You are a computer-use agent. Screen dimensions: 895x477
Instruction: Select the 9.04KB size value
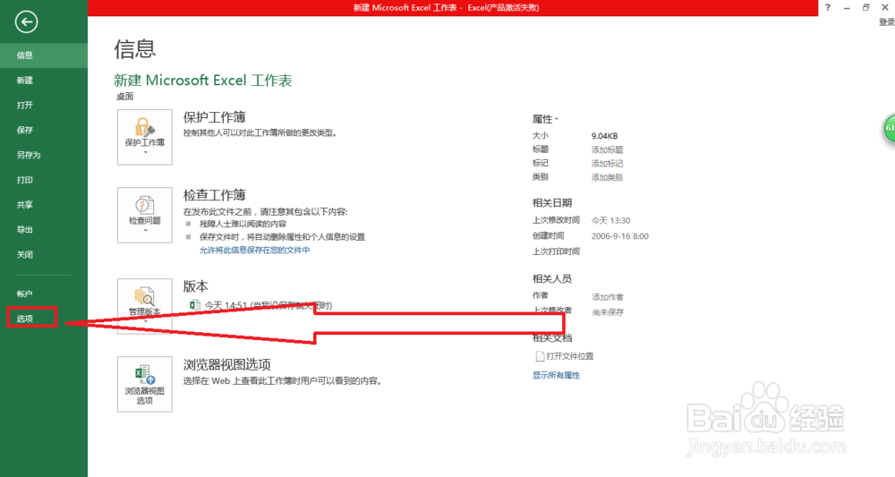pos(604,136)
